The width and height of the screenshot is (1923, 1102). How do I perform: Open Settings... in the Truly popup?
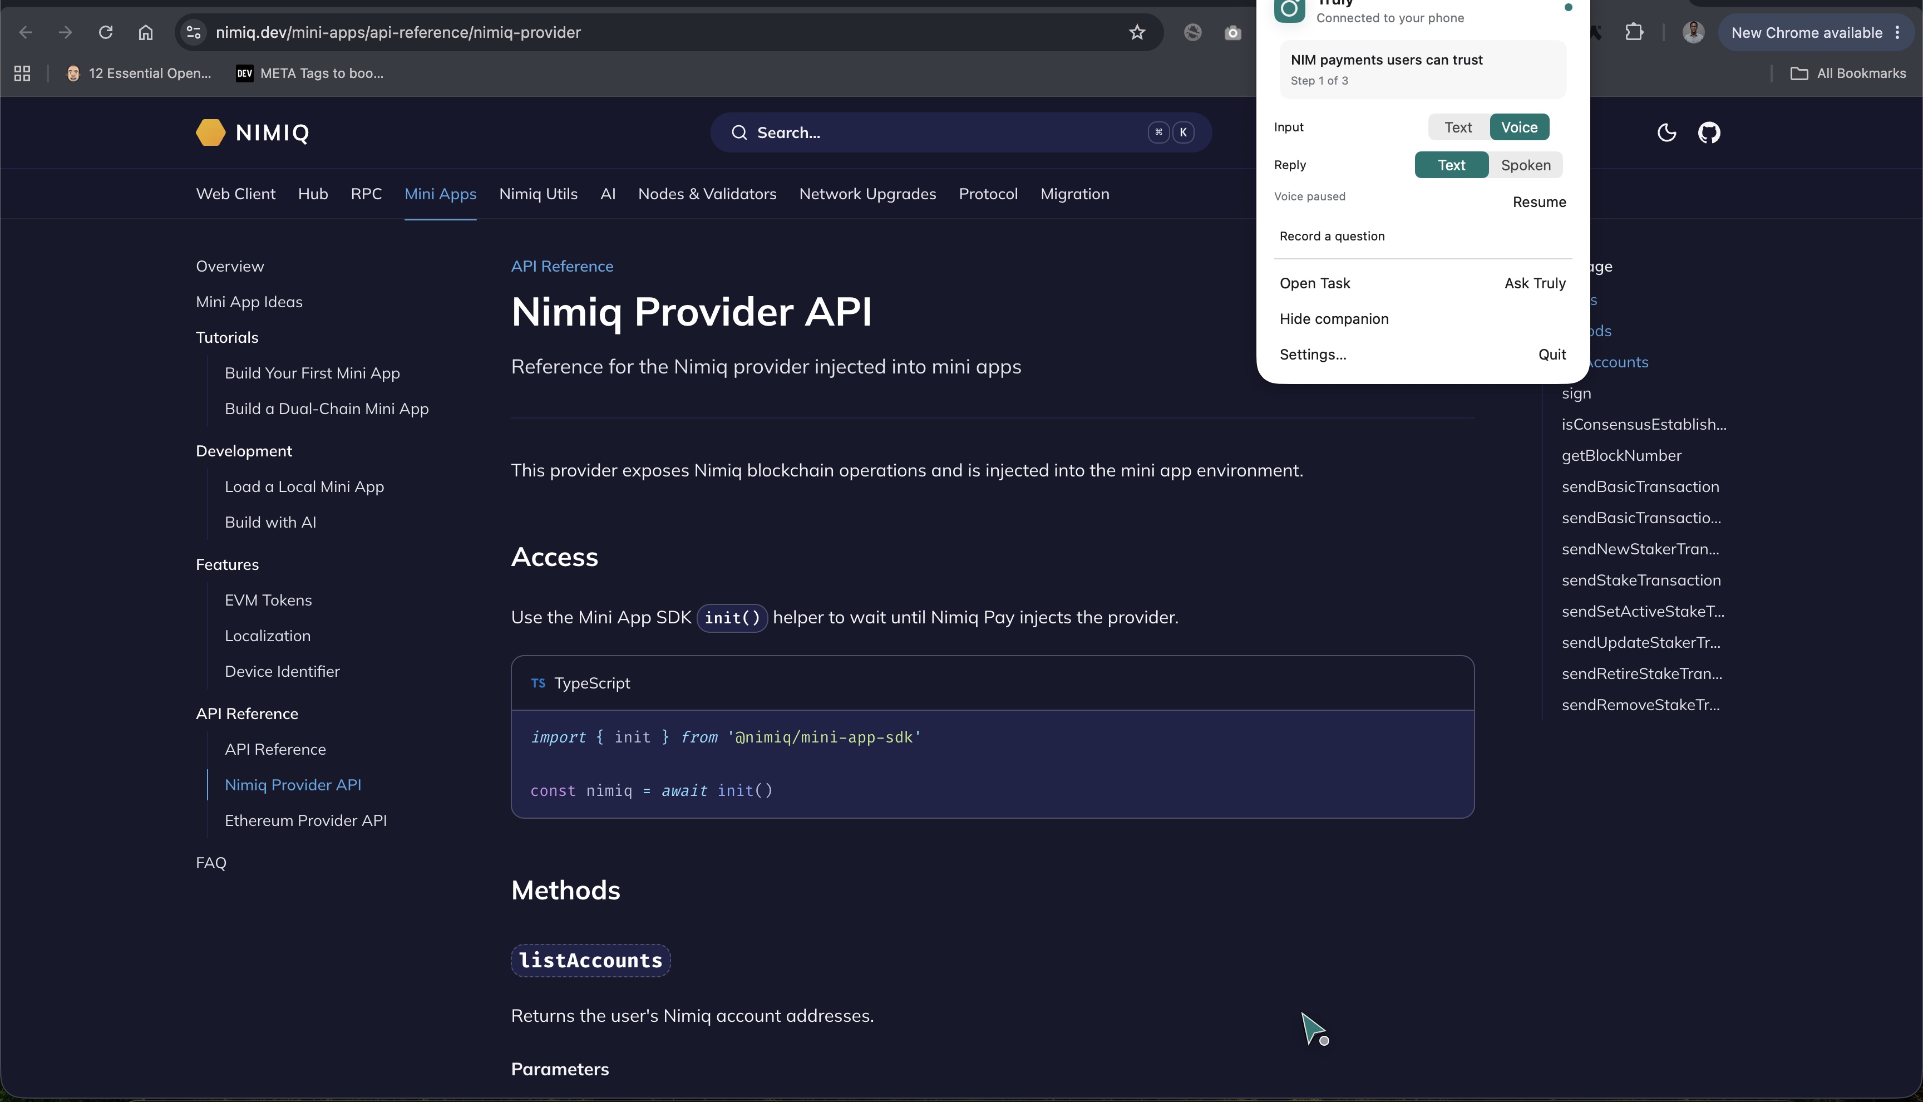[x=1313, y=354]
